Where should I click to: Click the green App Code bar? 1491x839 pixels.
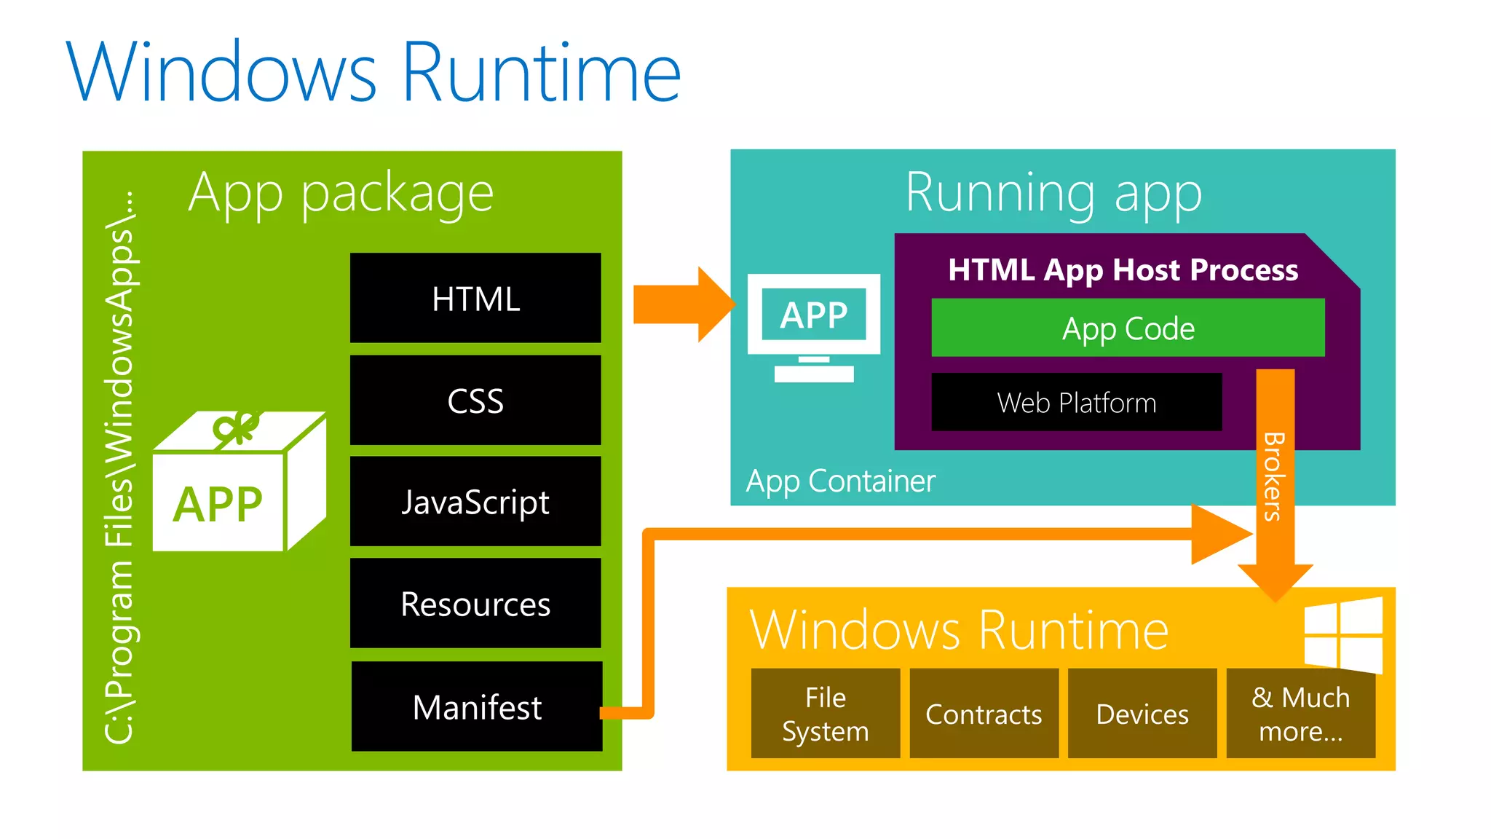[1128, 328]
